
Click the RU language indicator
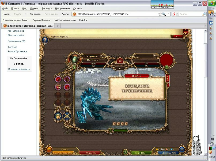212,139
